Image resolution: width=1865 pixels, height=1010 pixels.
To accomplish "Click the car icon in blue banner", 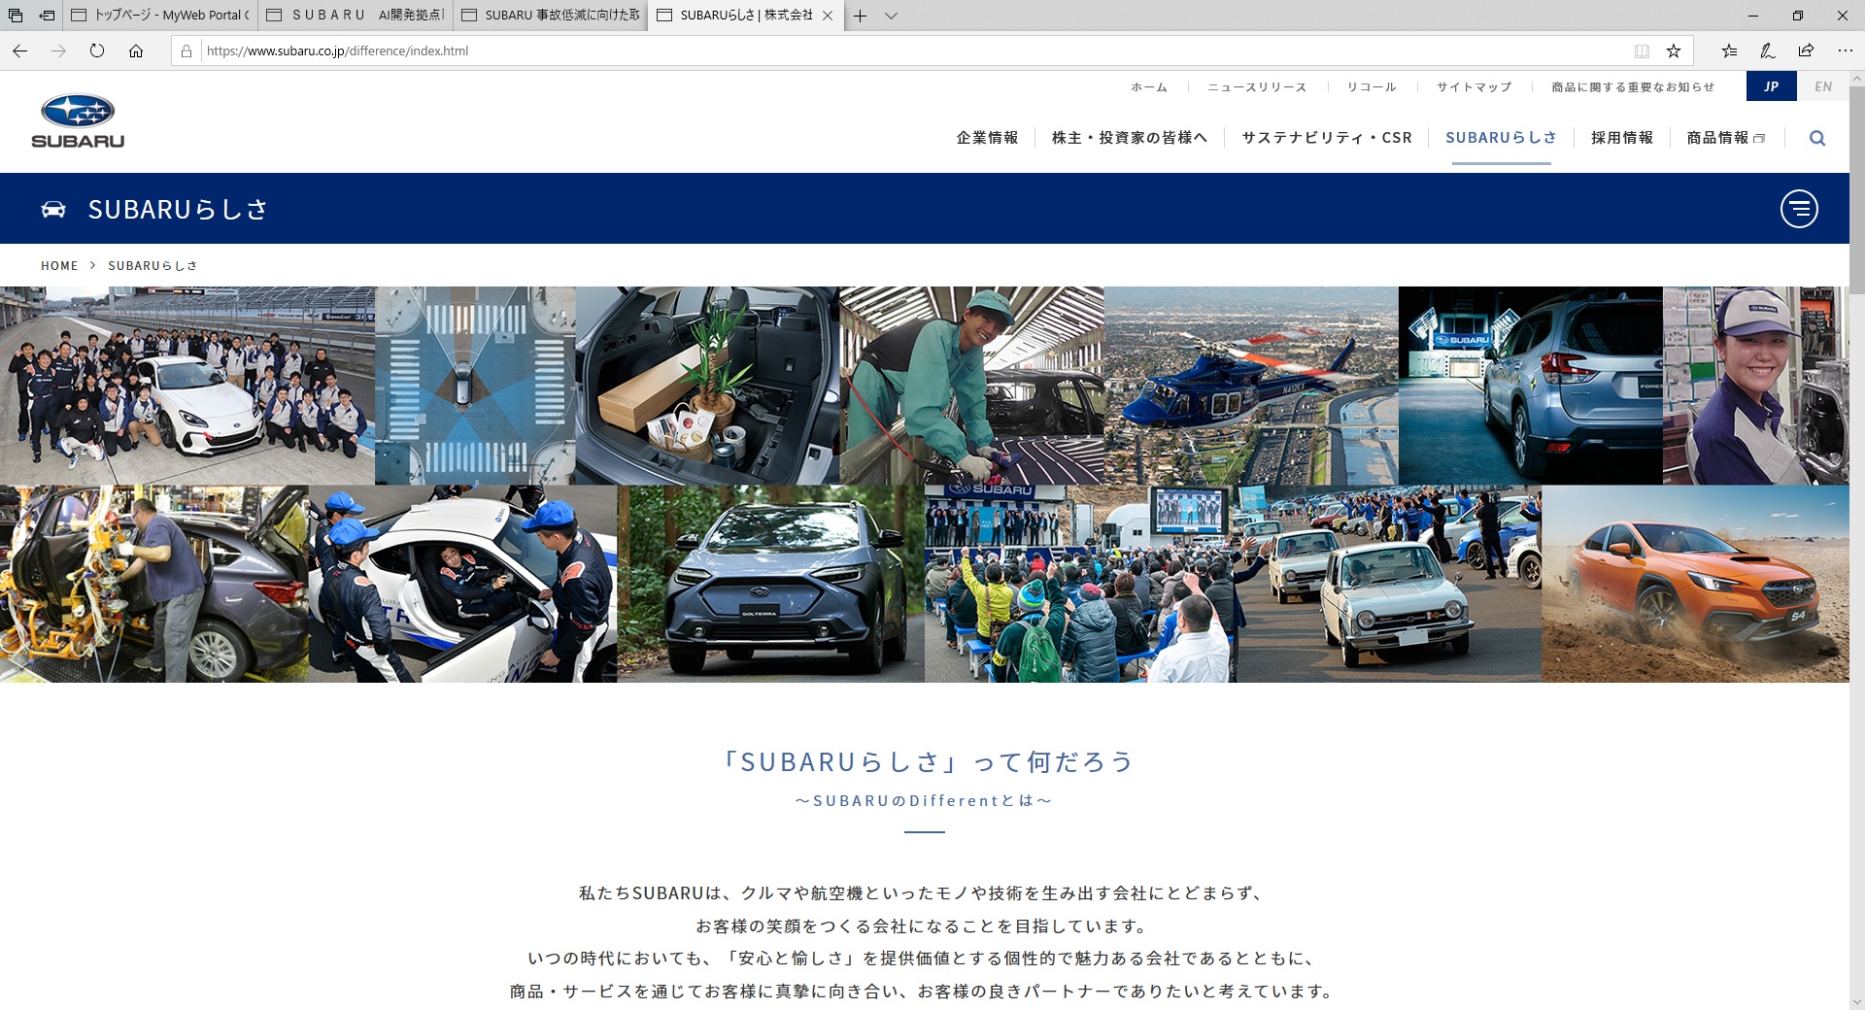I will click(x=53, y=209).
